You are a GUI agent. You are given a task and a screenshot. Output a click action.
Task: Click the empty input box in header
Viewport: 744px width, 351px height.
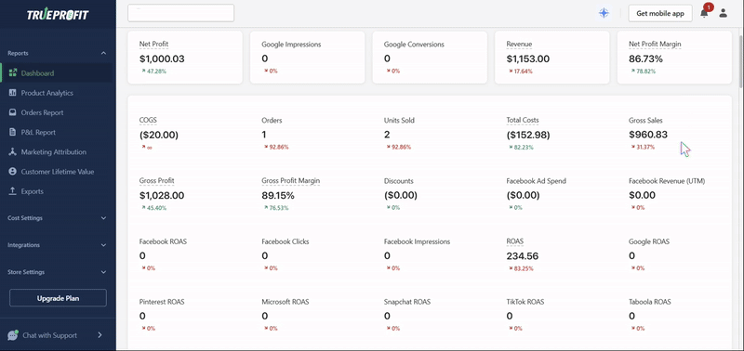180,13
